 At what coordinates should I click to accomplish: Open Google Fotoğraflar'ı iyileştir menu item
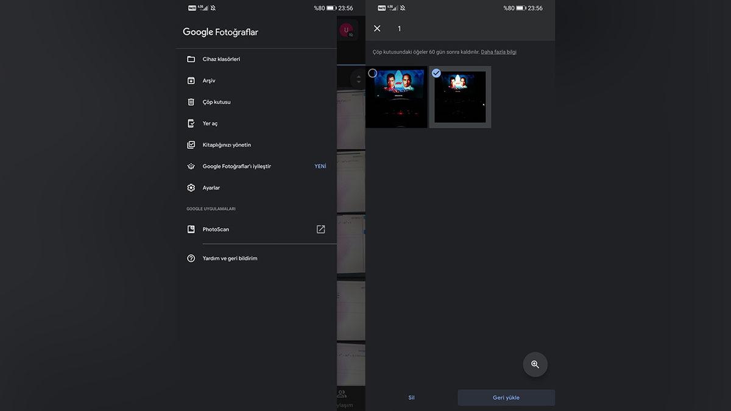click(x=237, y=166)
